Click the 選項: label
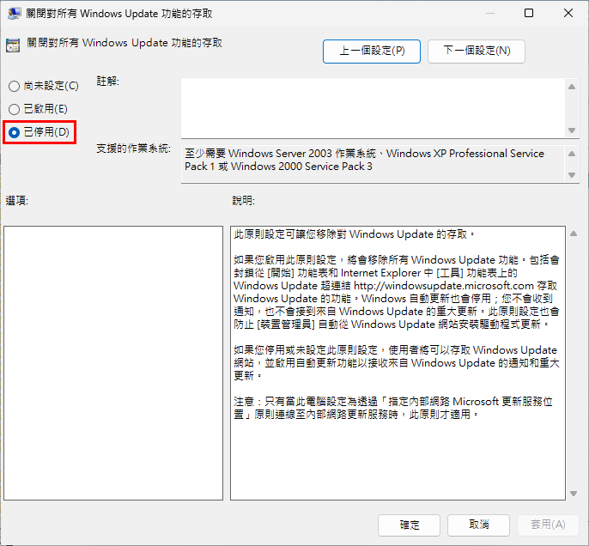Screen dimensions: 589x546 17,201
